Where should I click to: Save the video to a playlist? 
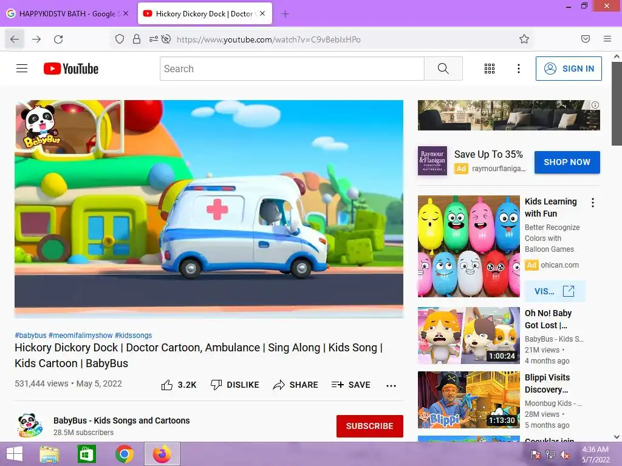[350, 385]
